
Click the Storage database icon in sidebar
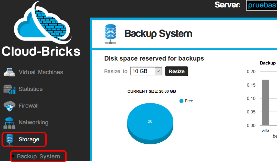point(9,140)
